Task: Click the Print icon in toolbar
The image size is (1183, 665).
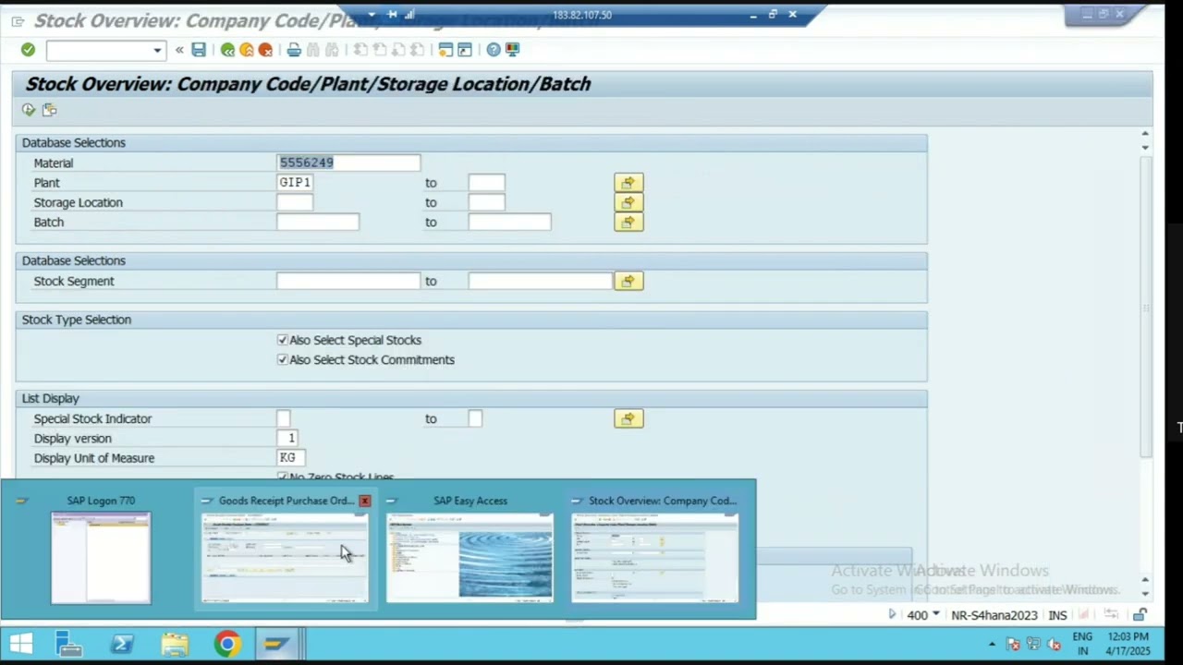Action: pos(294,50)
